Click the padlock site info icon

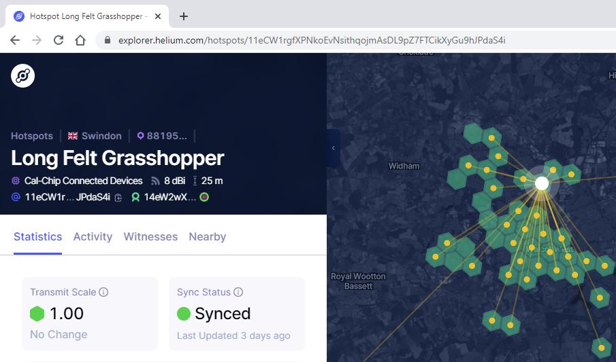[x=108, y=40]
